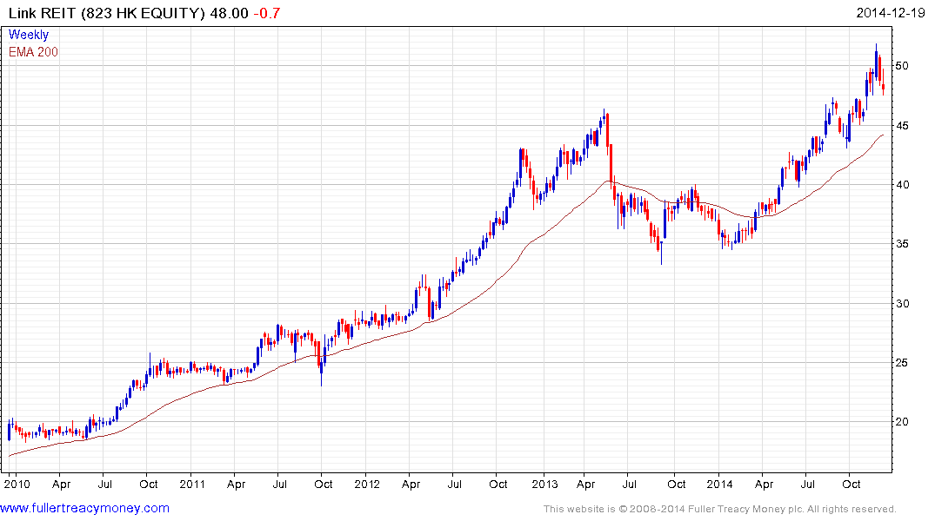Select the -0.7 price change value
This screenshot has height=521, width=935.
[x=266, y=13]
